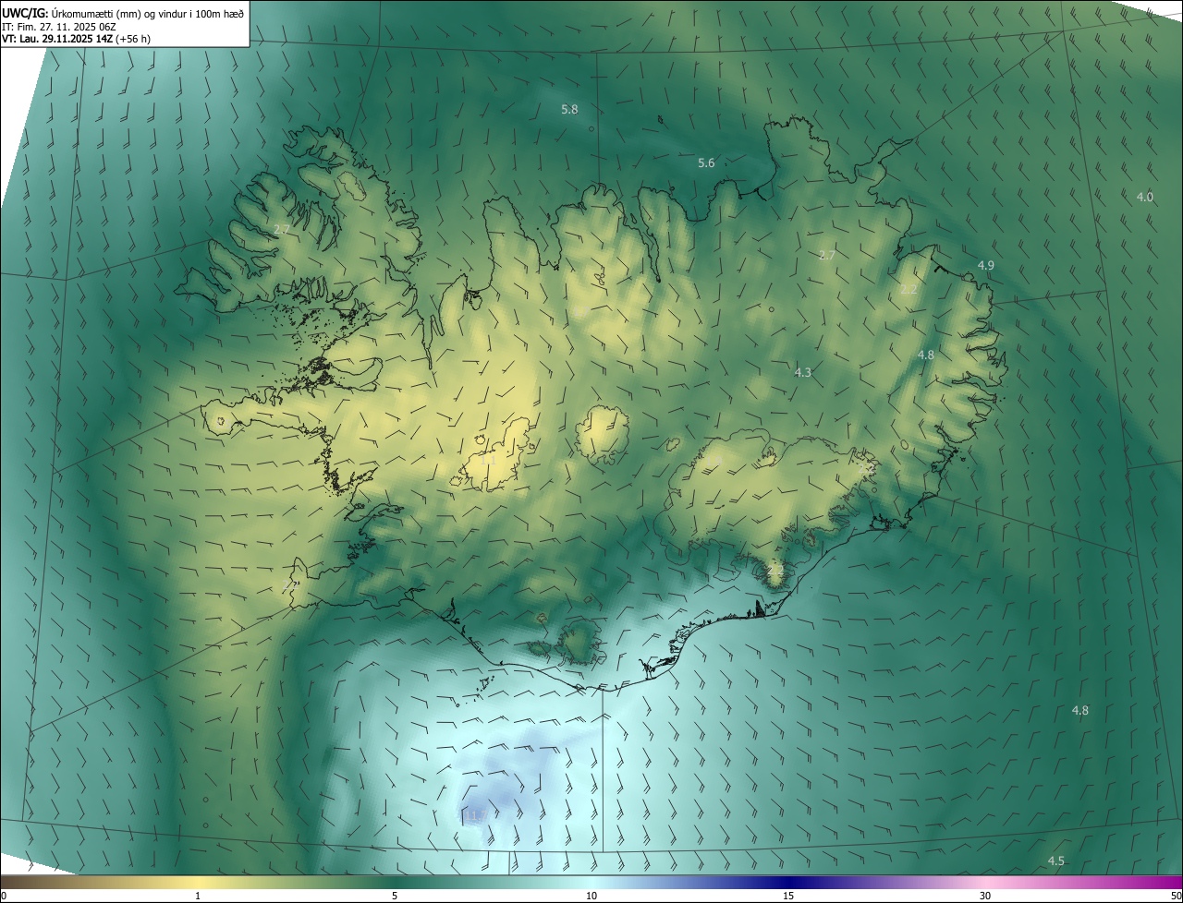Click the 2.2 value near the east fjords
Viewport: 1183px width, 903px height.
[909, 289]
